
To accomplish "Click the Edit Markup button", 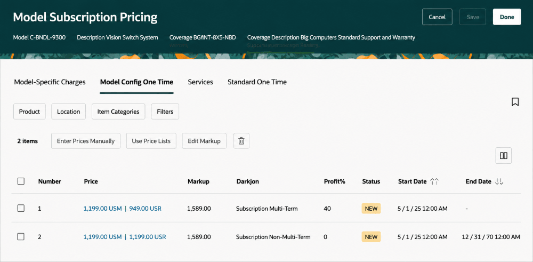I will [204, 141].
